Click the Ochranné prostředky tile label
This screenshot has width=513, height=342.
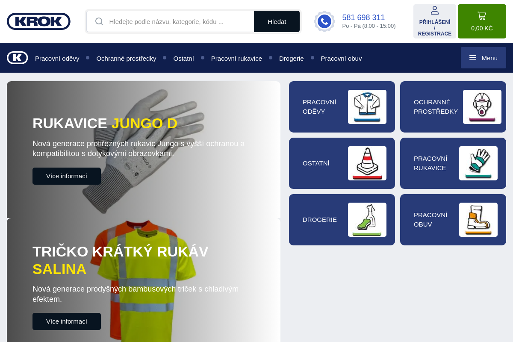pos(436,107)
